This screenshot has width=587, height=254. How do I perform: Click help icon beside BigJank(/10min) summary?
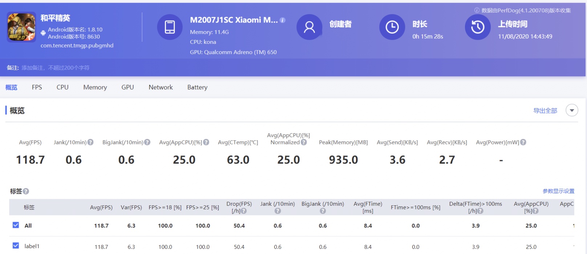pos(147,142)
